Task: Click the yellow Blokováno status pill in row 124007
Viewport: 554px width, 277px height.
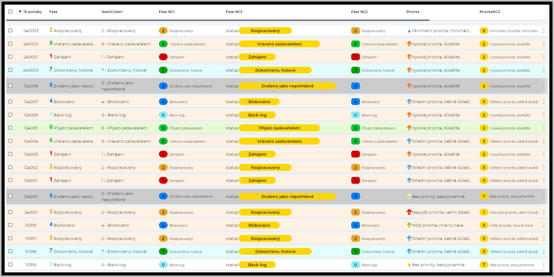Action: 259,102
